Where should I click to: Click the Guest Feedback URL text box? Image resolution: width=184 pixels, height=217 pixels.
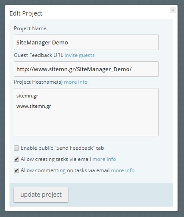pyautogui.click(x=86, y=69)
